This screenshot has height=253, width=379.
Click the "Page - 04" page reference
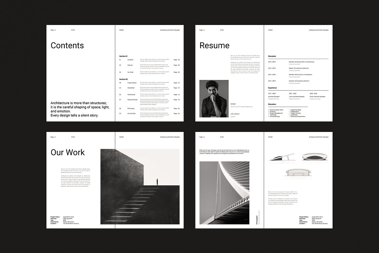(x=177, y=65)
